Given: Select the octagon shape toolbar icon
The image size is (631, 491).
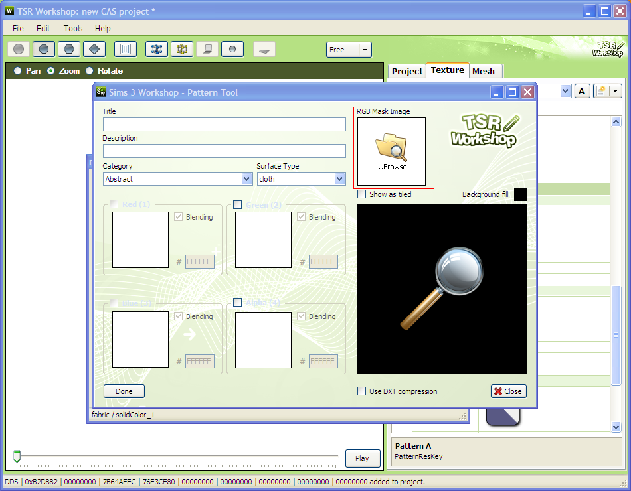Looking at the screenshot, I should [x=44, y=50].
